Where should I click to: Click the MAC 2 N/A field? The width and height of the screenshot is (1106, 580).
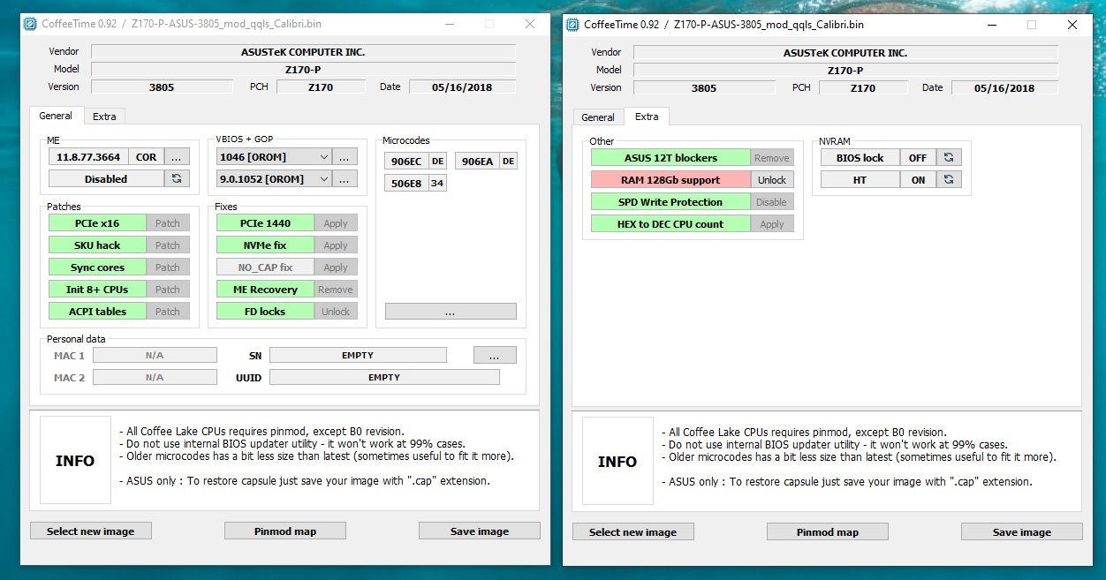click(x=155, y=377)
